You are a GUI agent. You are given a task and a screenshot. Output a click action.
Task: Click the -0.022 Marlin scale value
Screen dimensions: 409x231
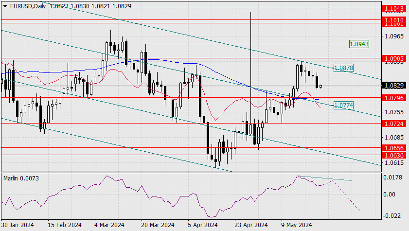[391, 216]
